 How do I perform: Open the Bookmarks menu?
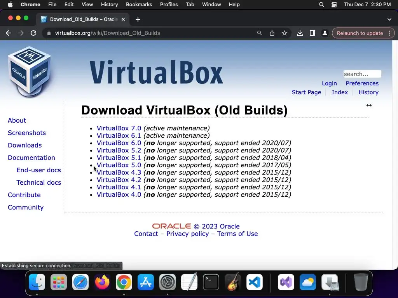139,5
